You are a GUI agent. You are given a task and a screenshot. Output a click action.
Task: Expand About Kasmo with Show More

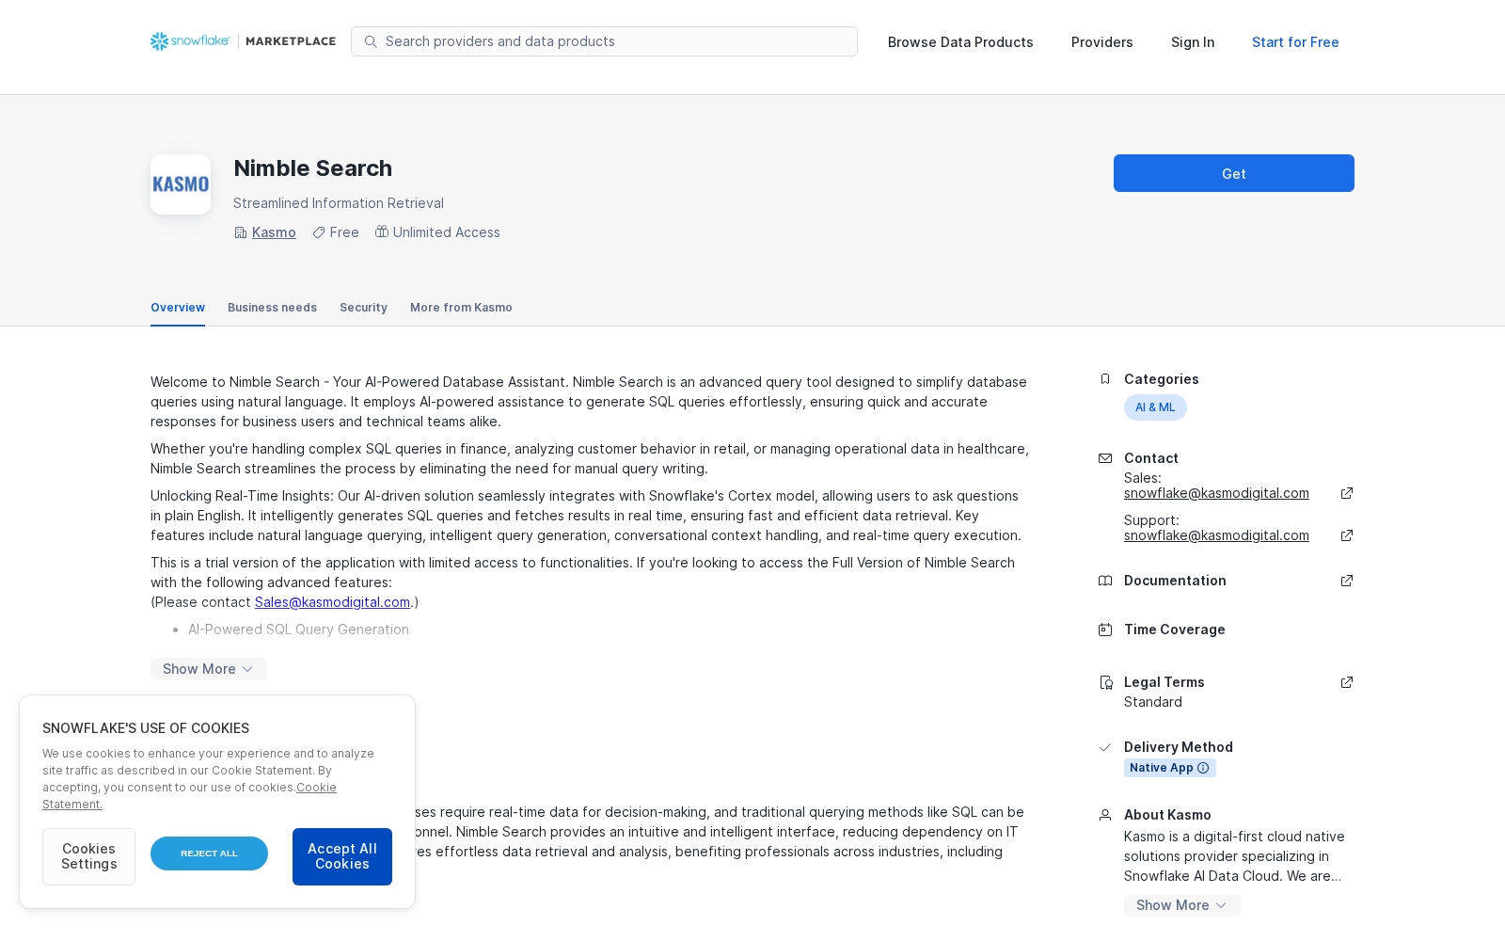pyautogui.click(x=1182, y=905)
